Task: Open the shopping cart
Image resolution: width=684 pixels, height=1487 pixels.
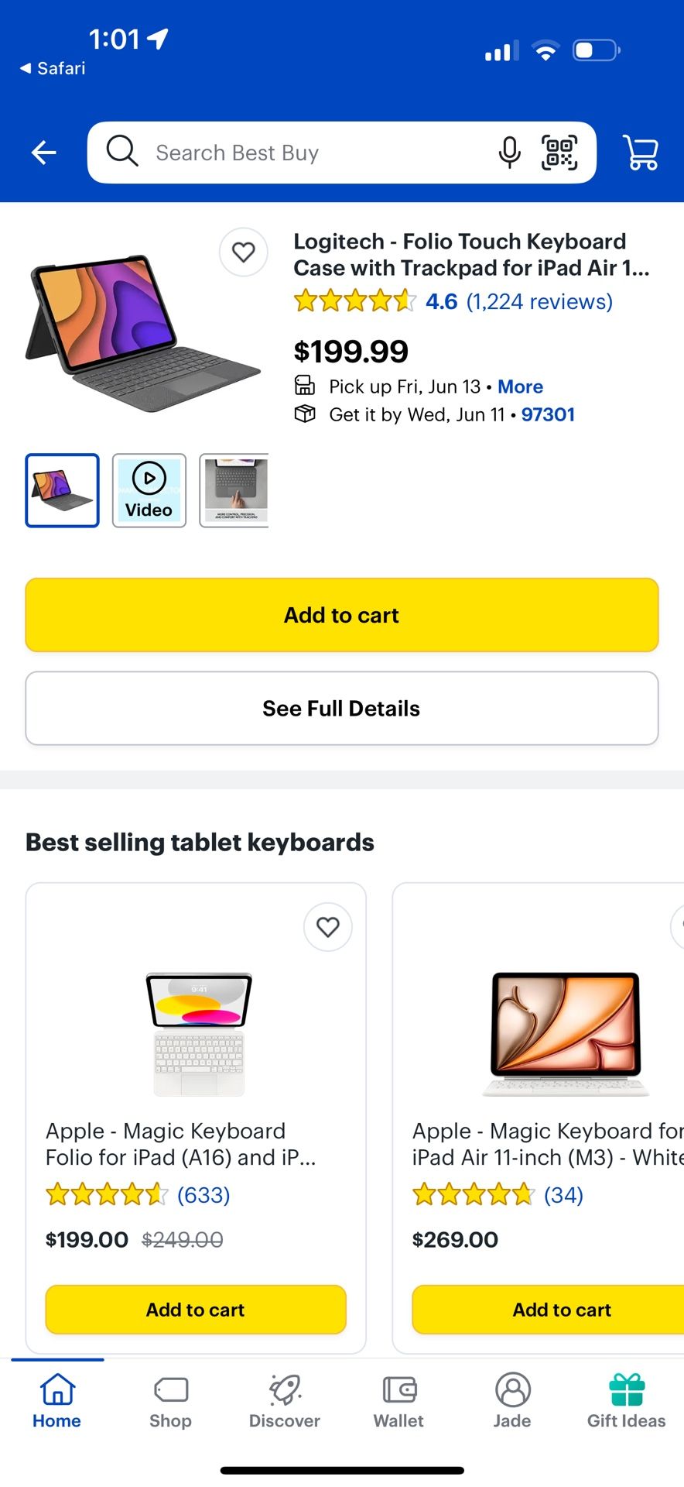Action: coord(641,153)
